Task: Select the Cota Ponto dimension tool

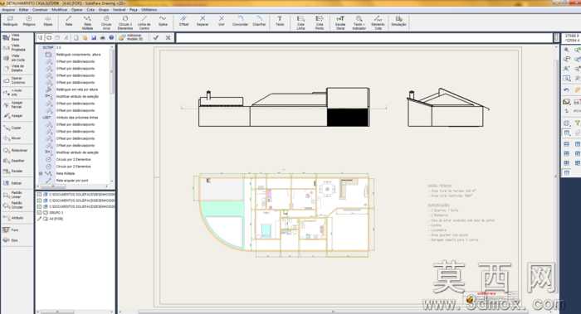Action: pyautogui.click(x=320, y=22)
